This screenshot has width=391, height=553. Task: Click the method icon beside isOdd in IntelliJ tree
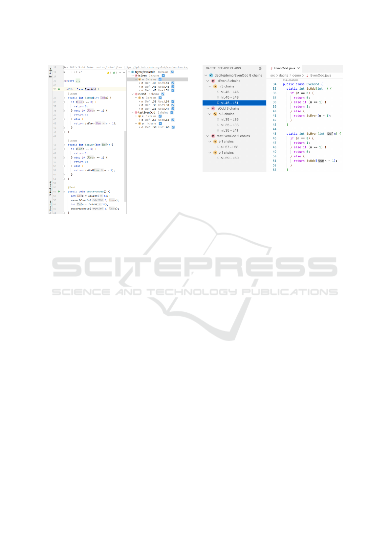tap(136, 94)
